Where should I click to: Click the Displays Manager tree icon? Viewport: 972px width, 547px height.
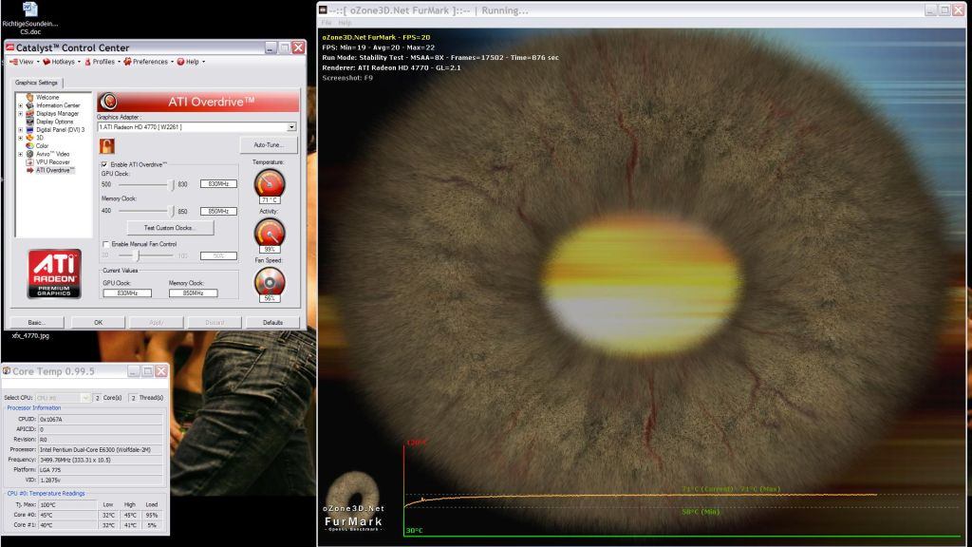(29, 114)
